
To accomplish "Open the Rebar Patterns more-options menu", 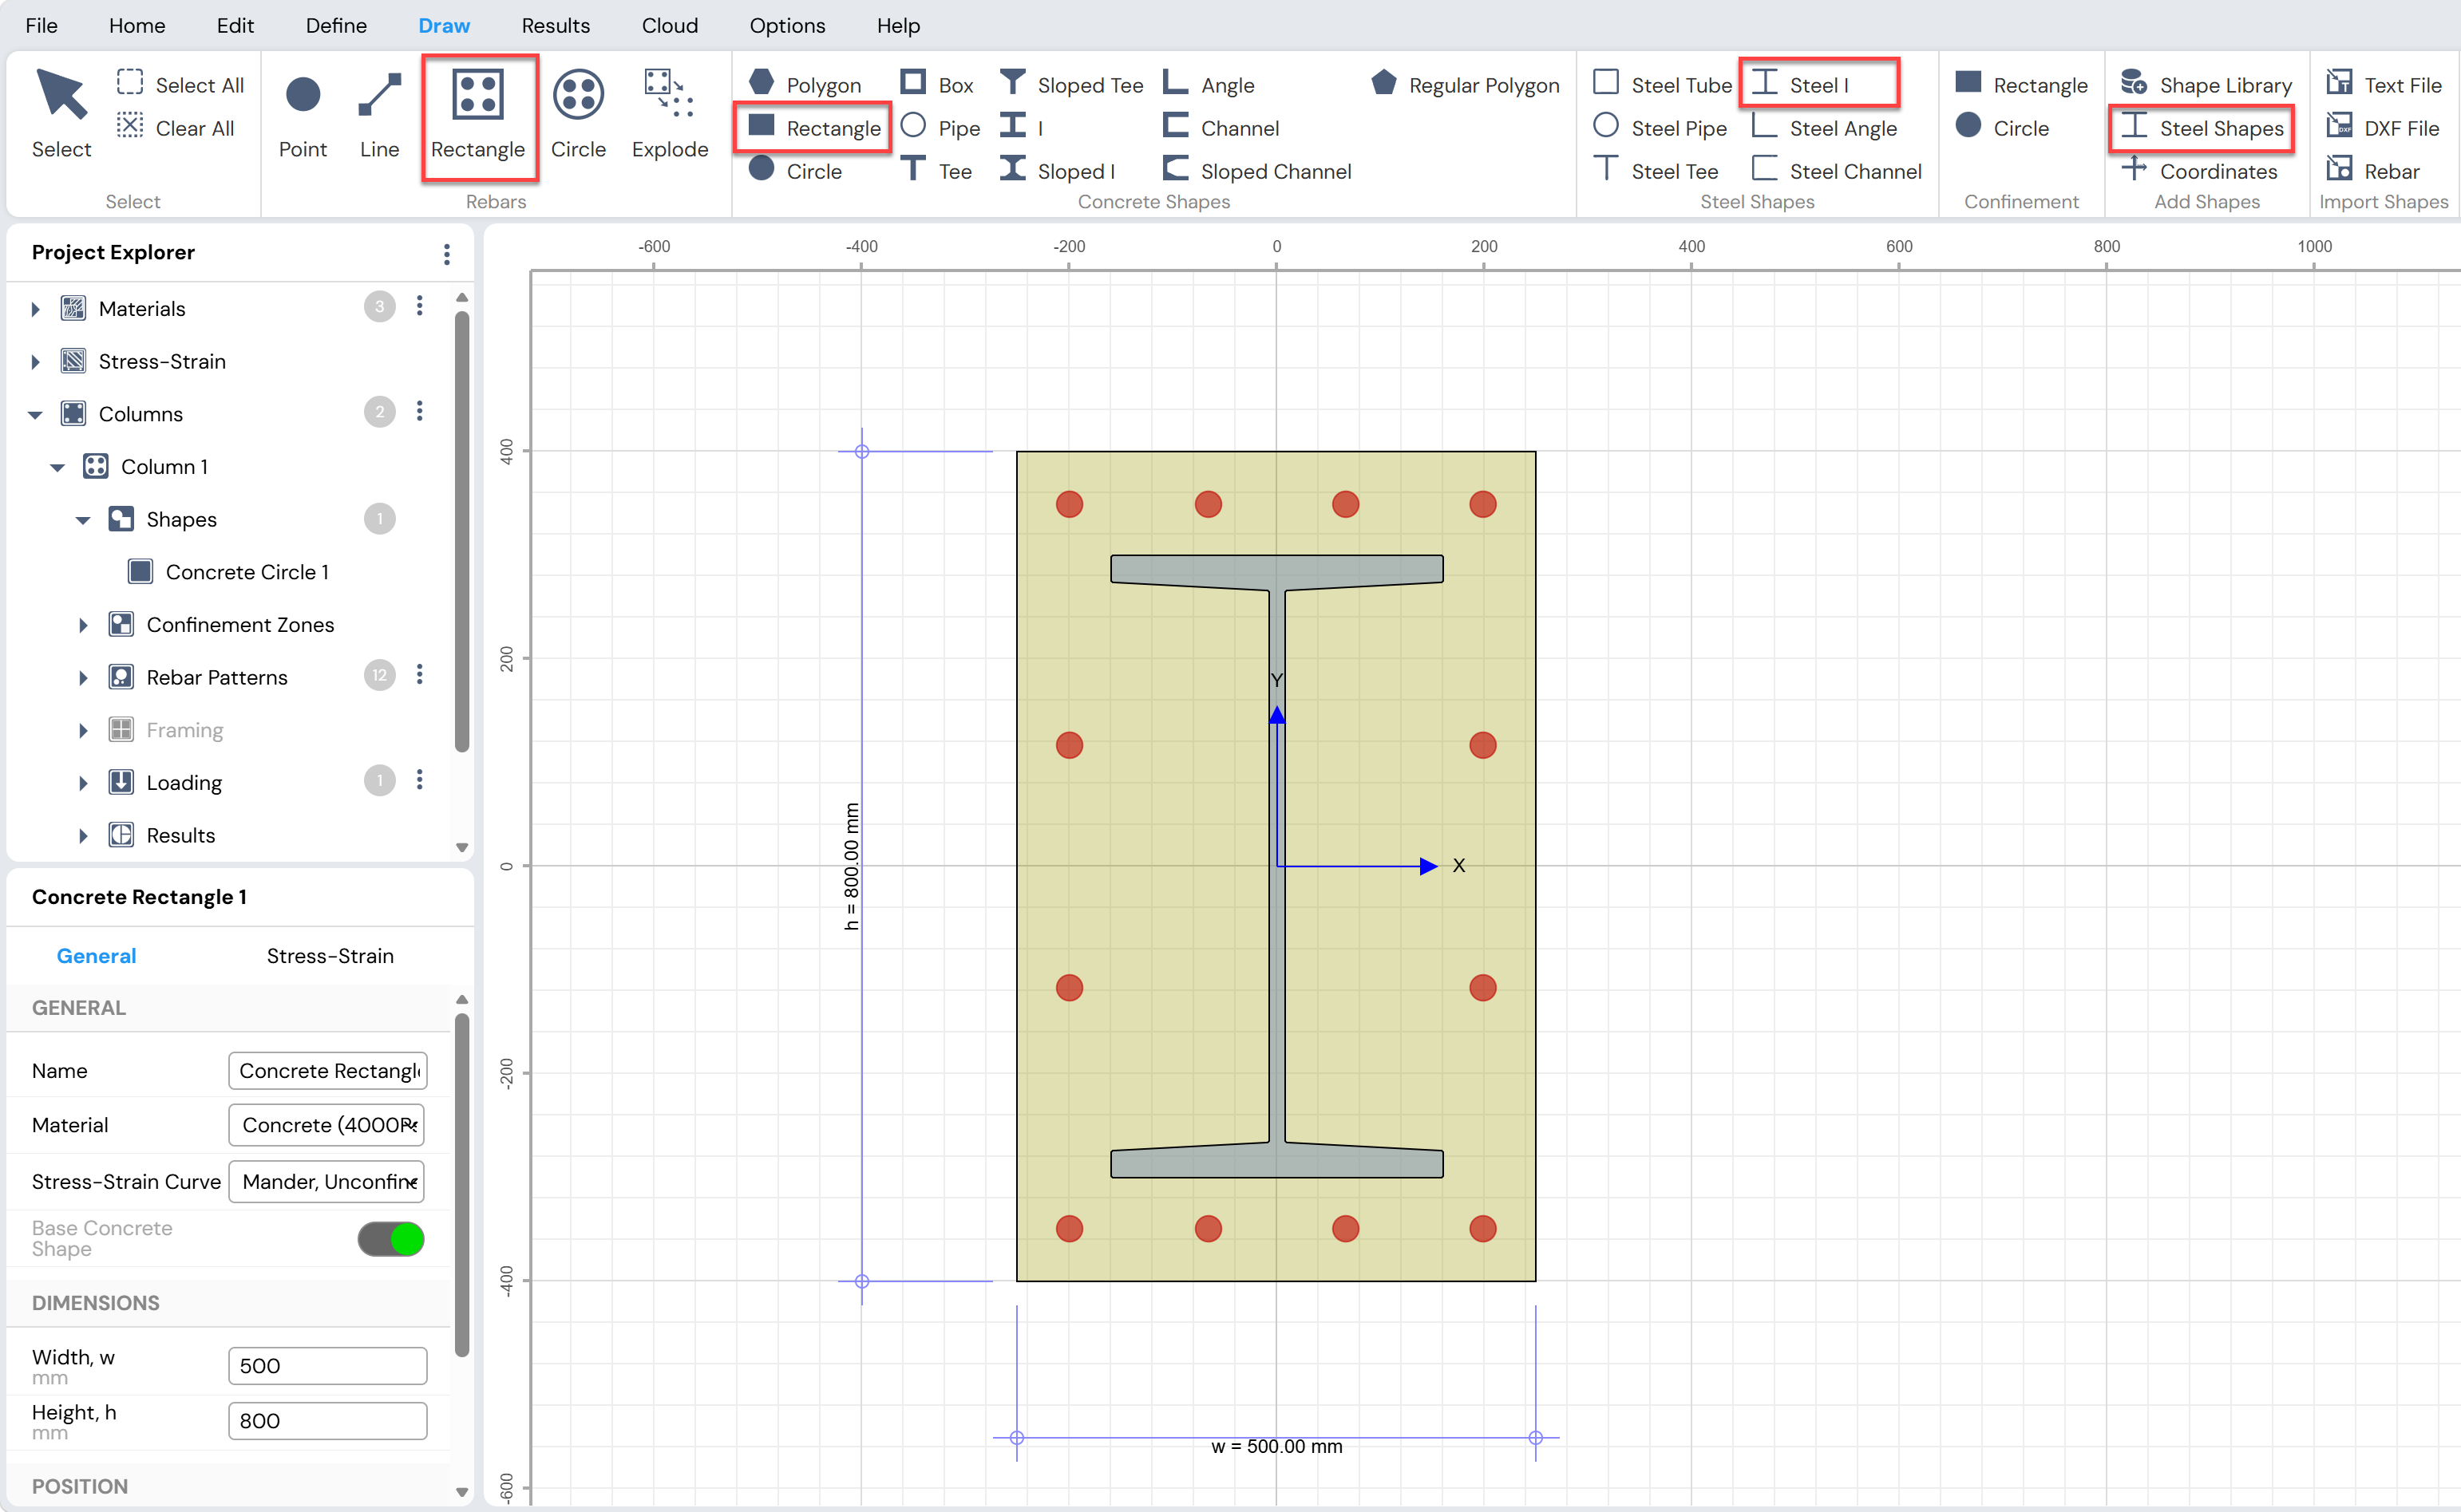I will (419, 675).
